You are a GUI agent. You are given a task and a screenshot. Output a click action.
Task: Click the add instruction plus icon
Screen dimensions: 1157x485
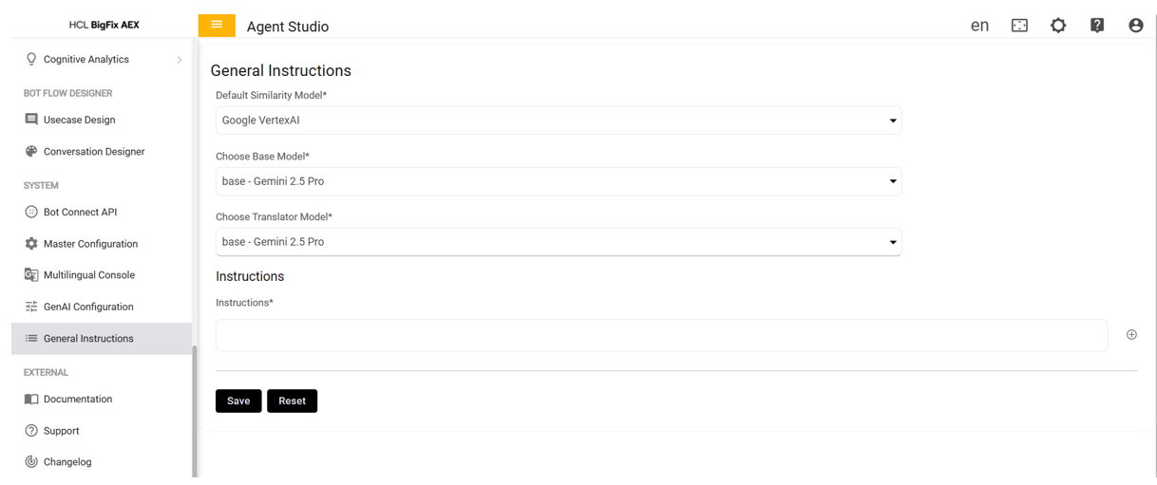point(1131,335)
